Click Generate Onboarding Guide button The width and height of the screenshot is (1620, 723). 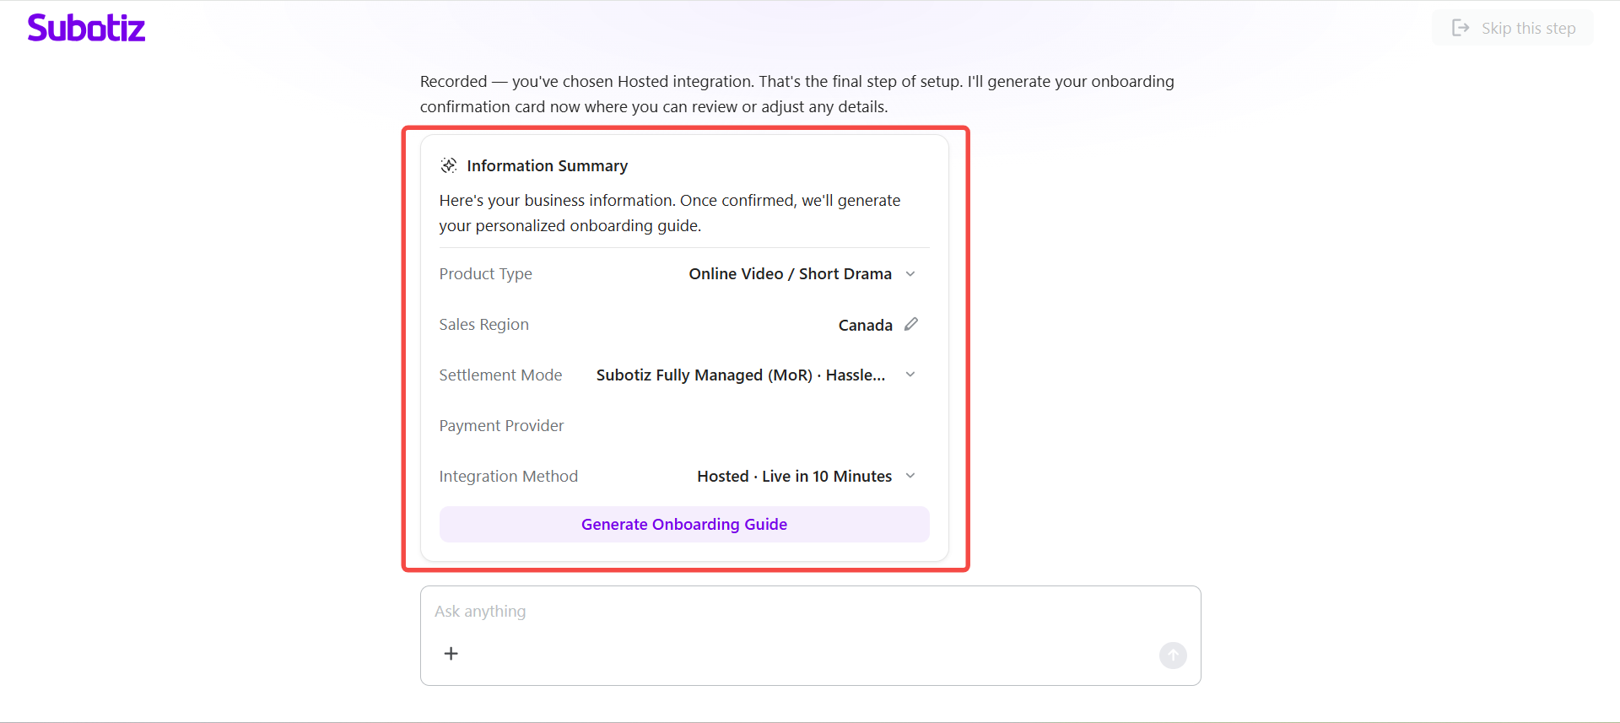(x=683, y=524)
